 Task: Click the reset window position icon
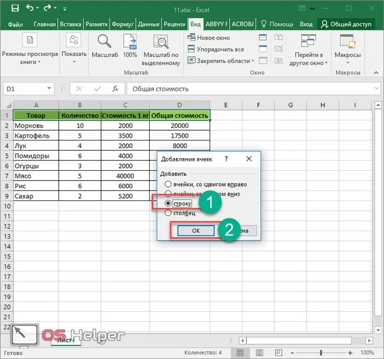[x=279, y=60]
